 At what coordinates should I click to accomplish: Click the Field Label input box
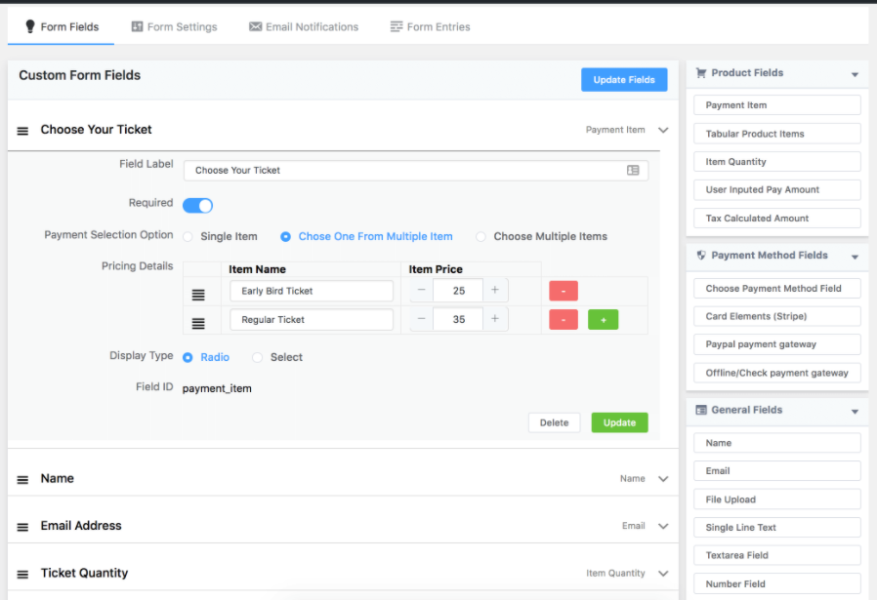[x=416, y=171]
